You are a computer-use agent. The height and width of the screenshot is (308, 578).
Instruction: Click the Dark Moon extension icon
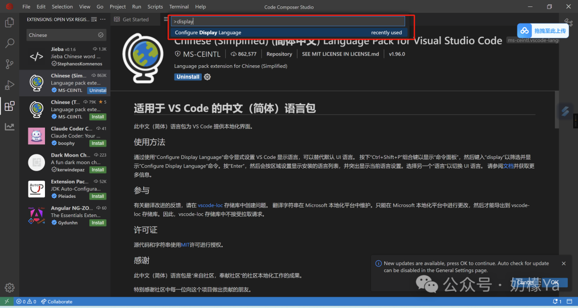[x=36, y=163]
